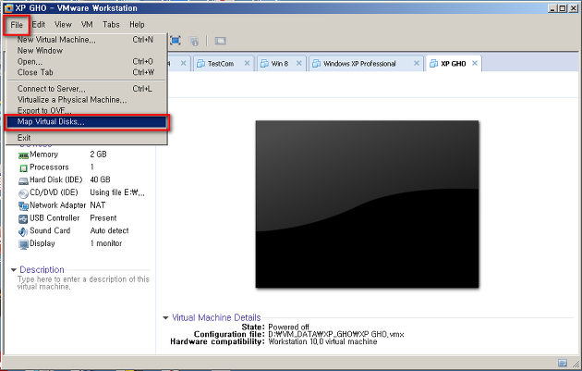This screenshot has height=371, width=582.
Task: Open the View menu
Action: (63, 25)
